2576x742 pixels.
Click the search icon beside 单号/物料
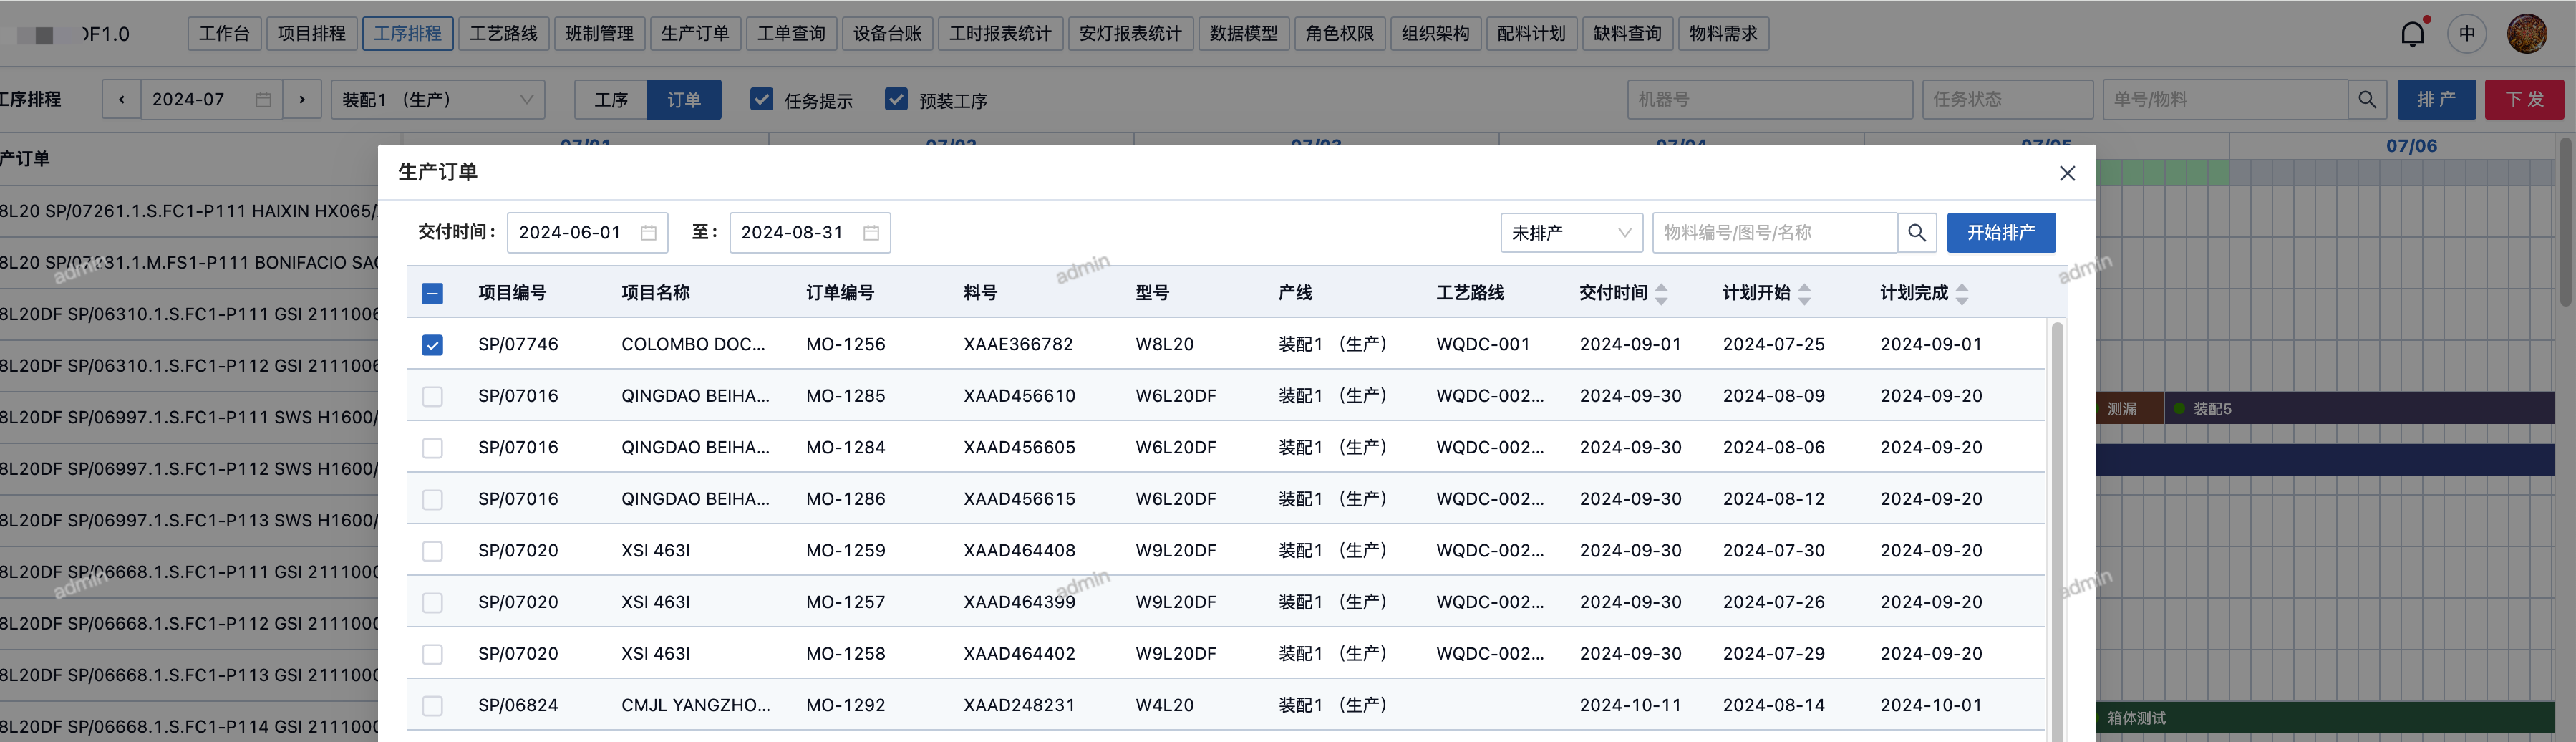(2367, 99)
